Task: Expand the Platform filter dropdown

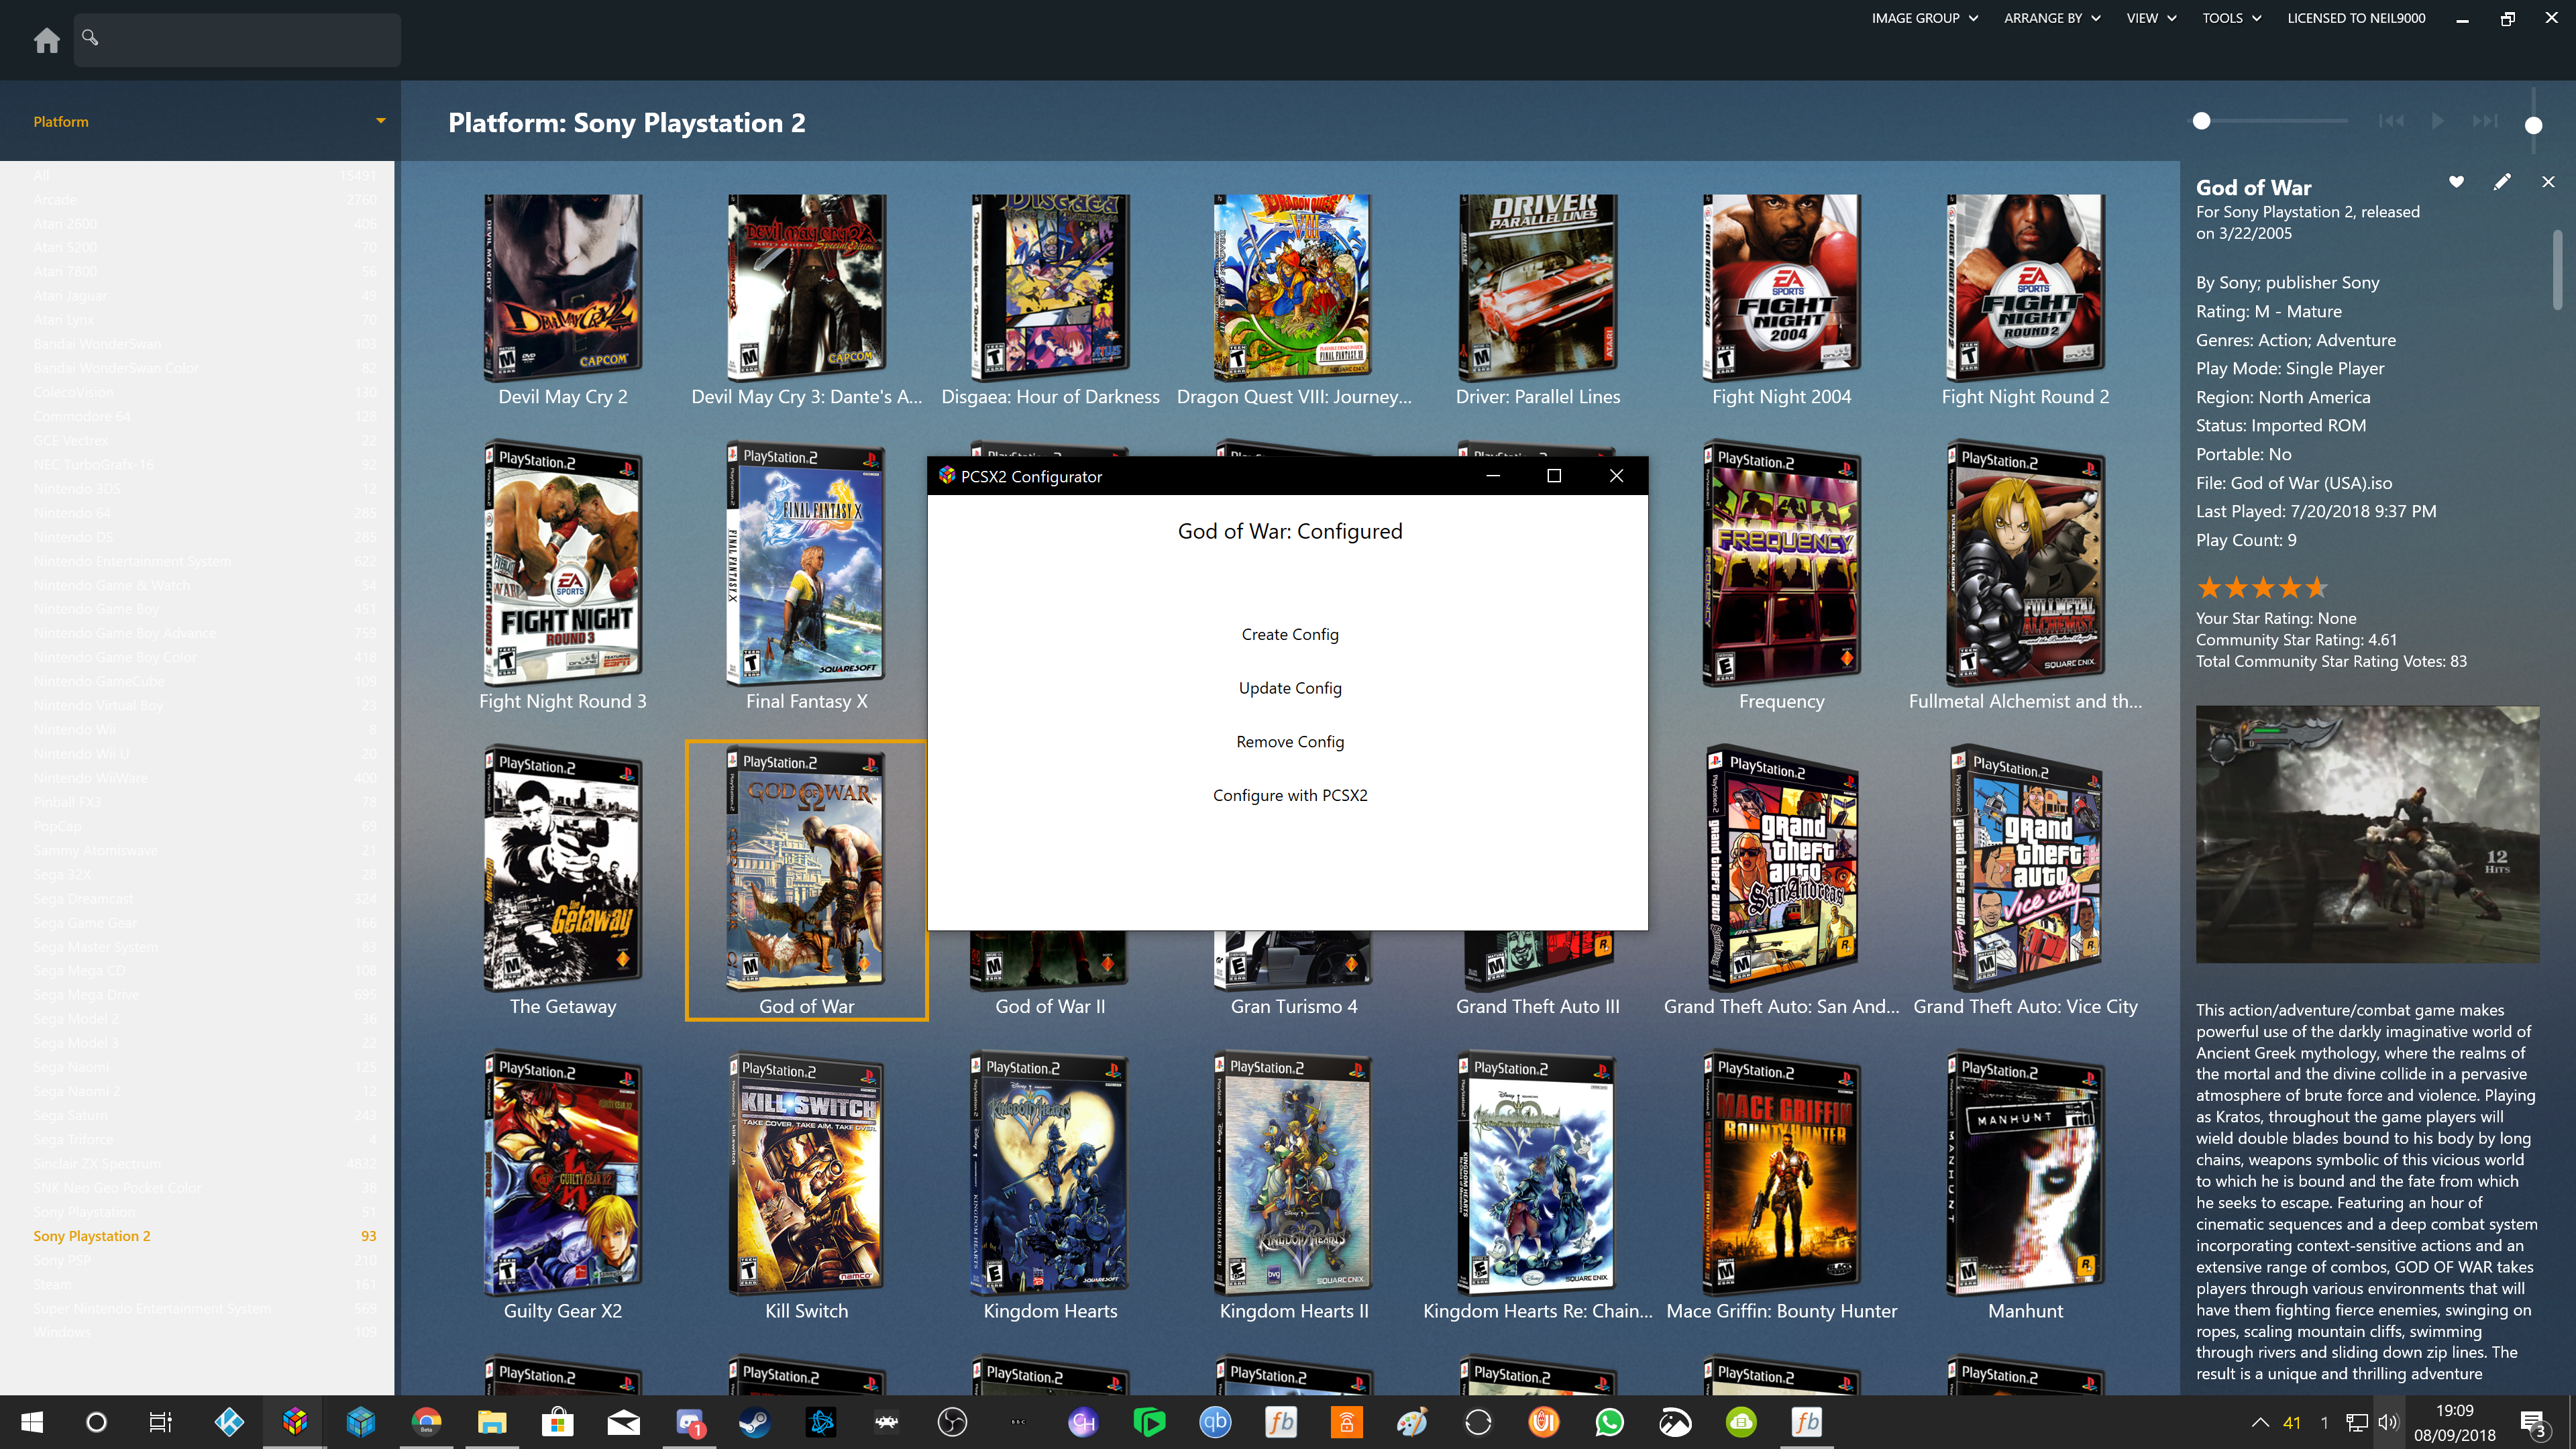Action: pyautogui.click(x=380, y=121)
